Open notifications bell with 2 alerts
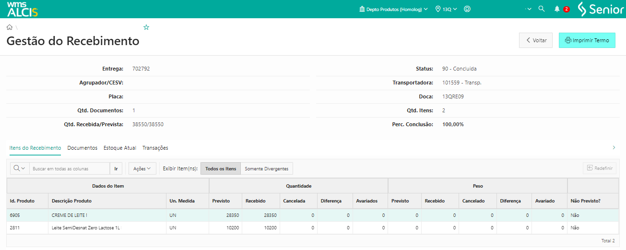626x250 pixels. click(x=557, y=9)
